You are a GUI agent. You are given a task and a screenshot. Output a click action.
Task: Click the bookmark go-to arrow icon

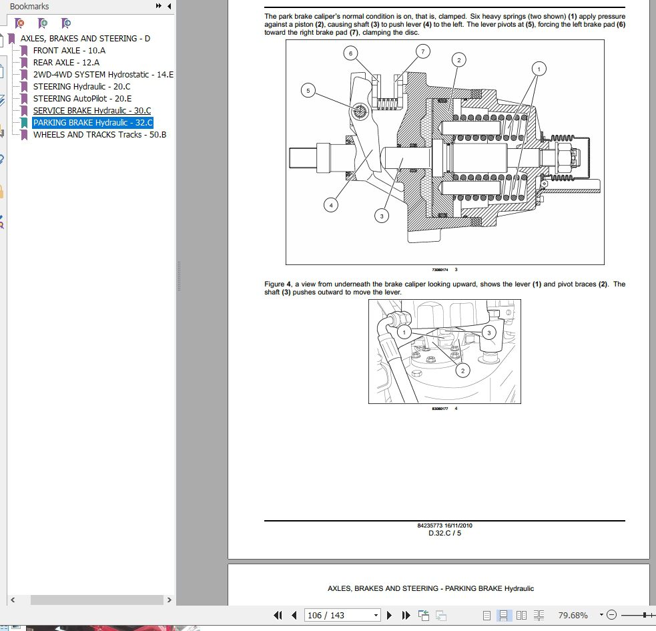(65, 23)
